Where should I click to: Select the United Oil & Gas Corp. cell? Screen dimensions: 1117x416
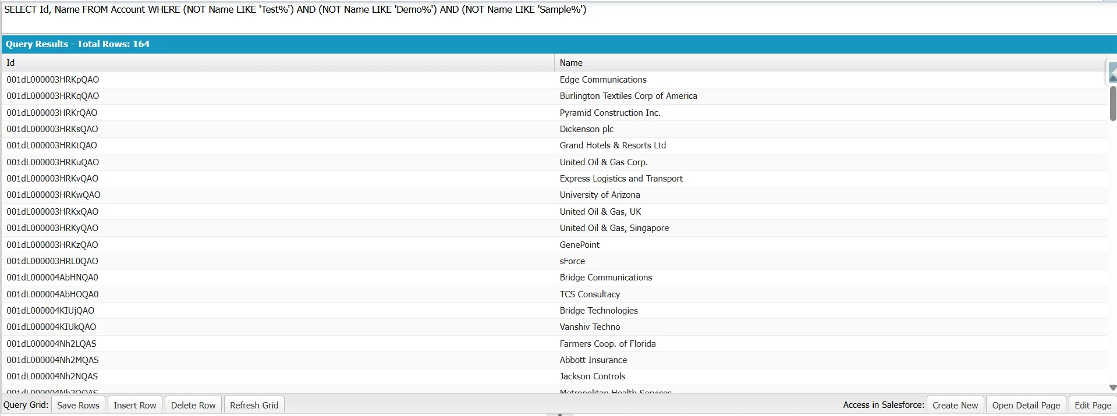(831, 162)
